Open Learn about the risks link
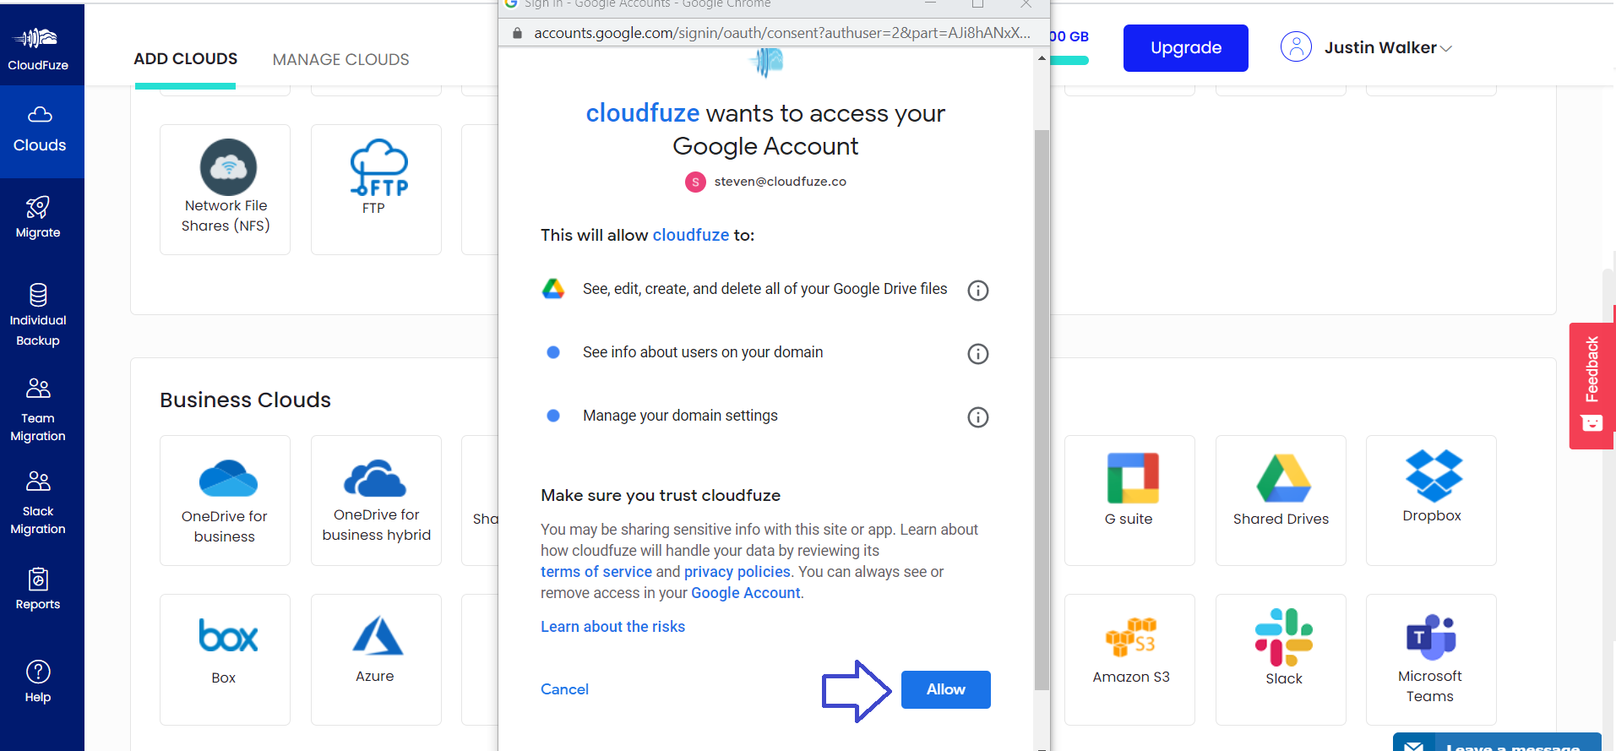The image size is (1616, 751). (612, 627)
